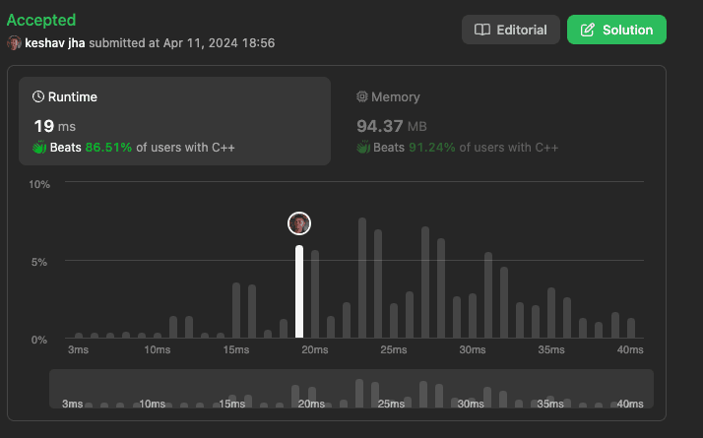Click the Accepted status heading
Screen dimensions: 703x438
click(41, 20)
